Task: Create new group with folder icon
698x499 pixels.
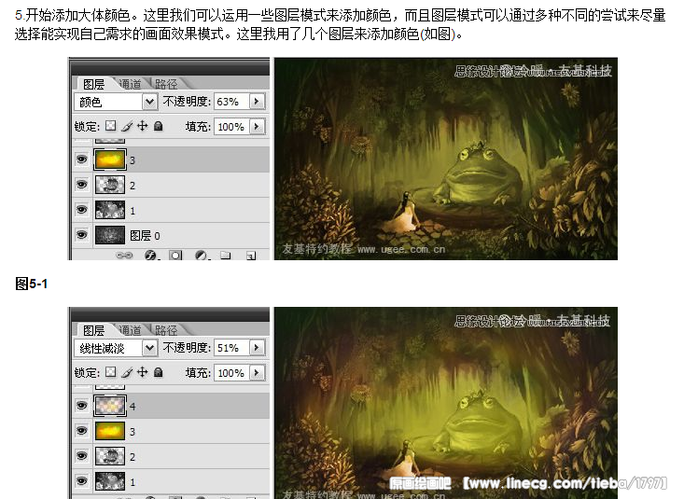Action: pos(226,255)
